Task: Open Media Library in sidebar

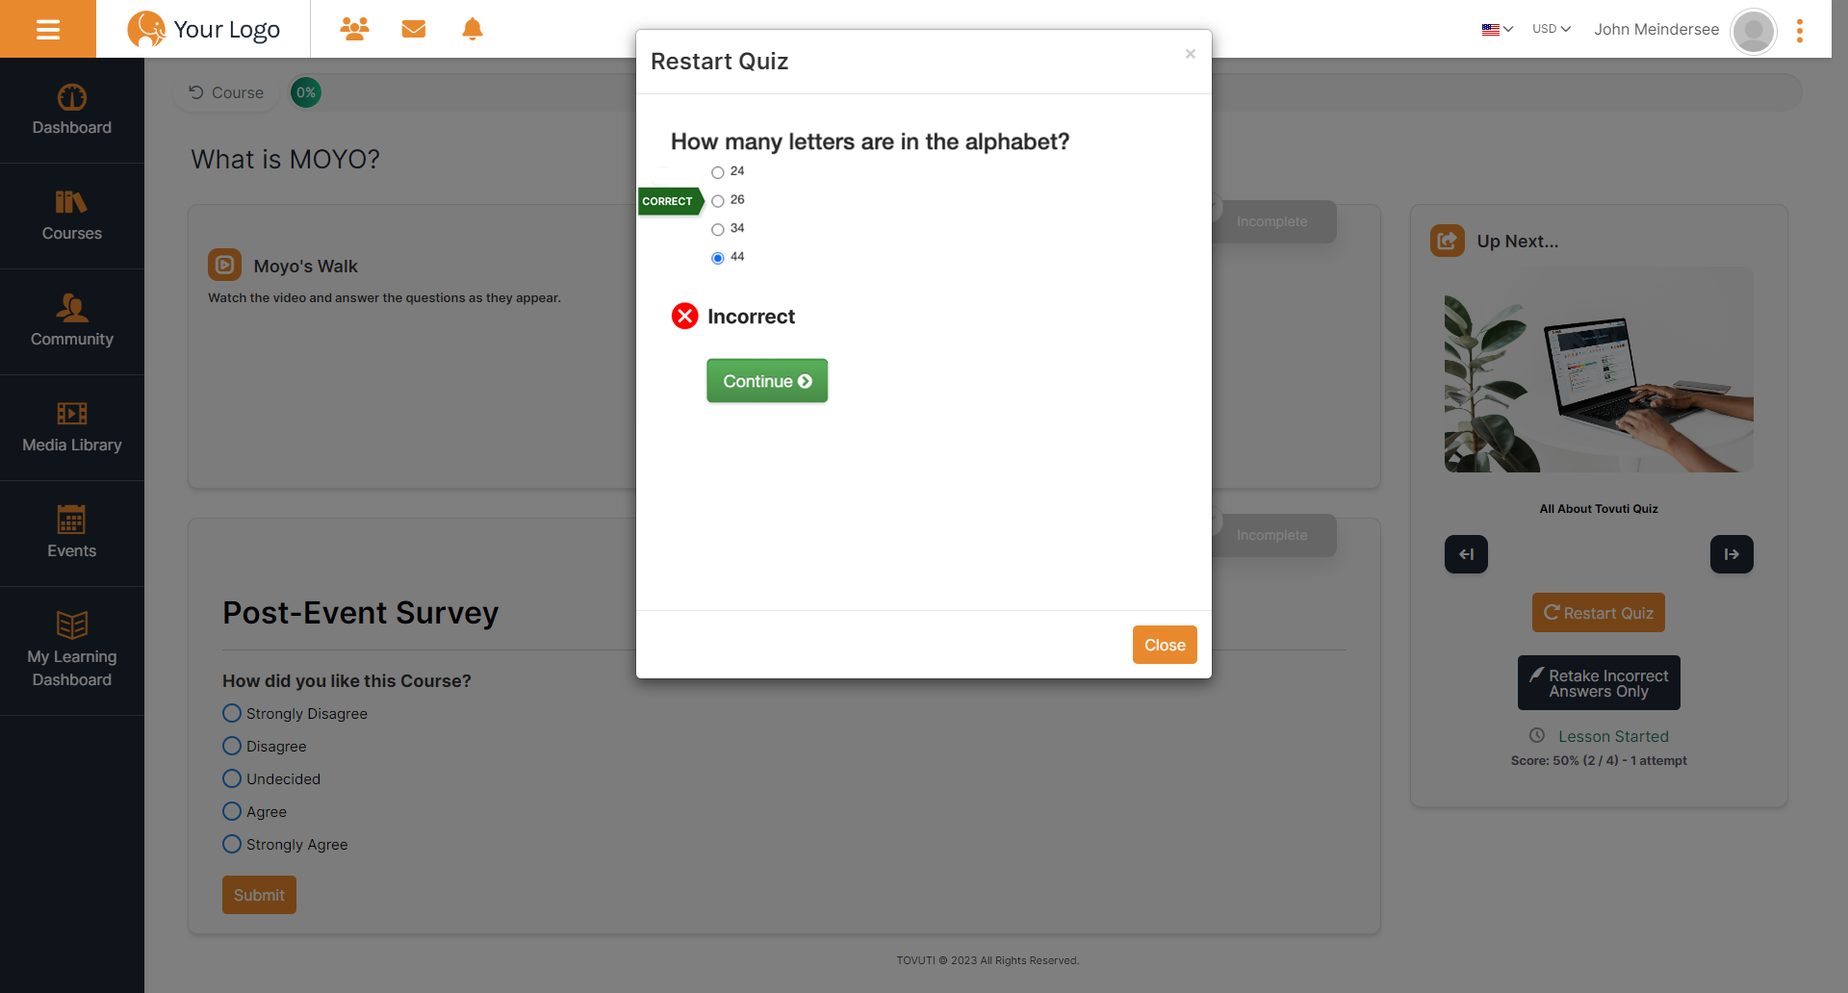Action: coord(72,428)
